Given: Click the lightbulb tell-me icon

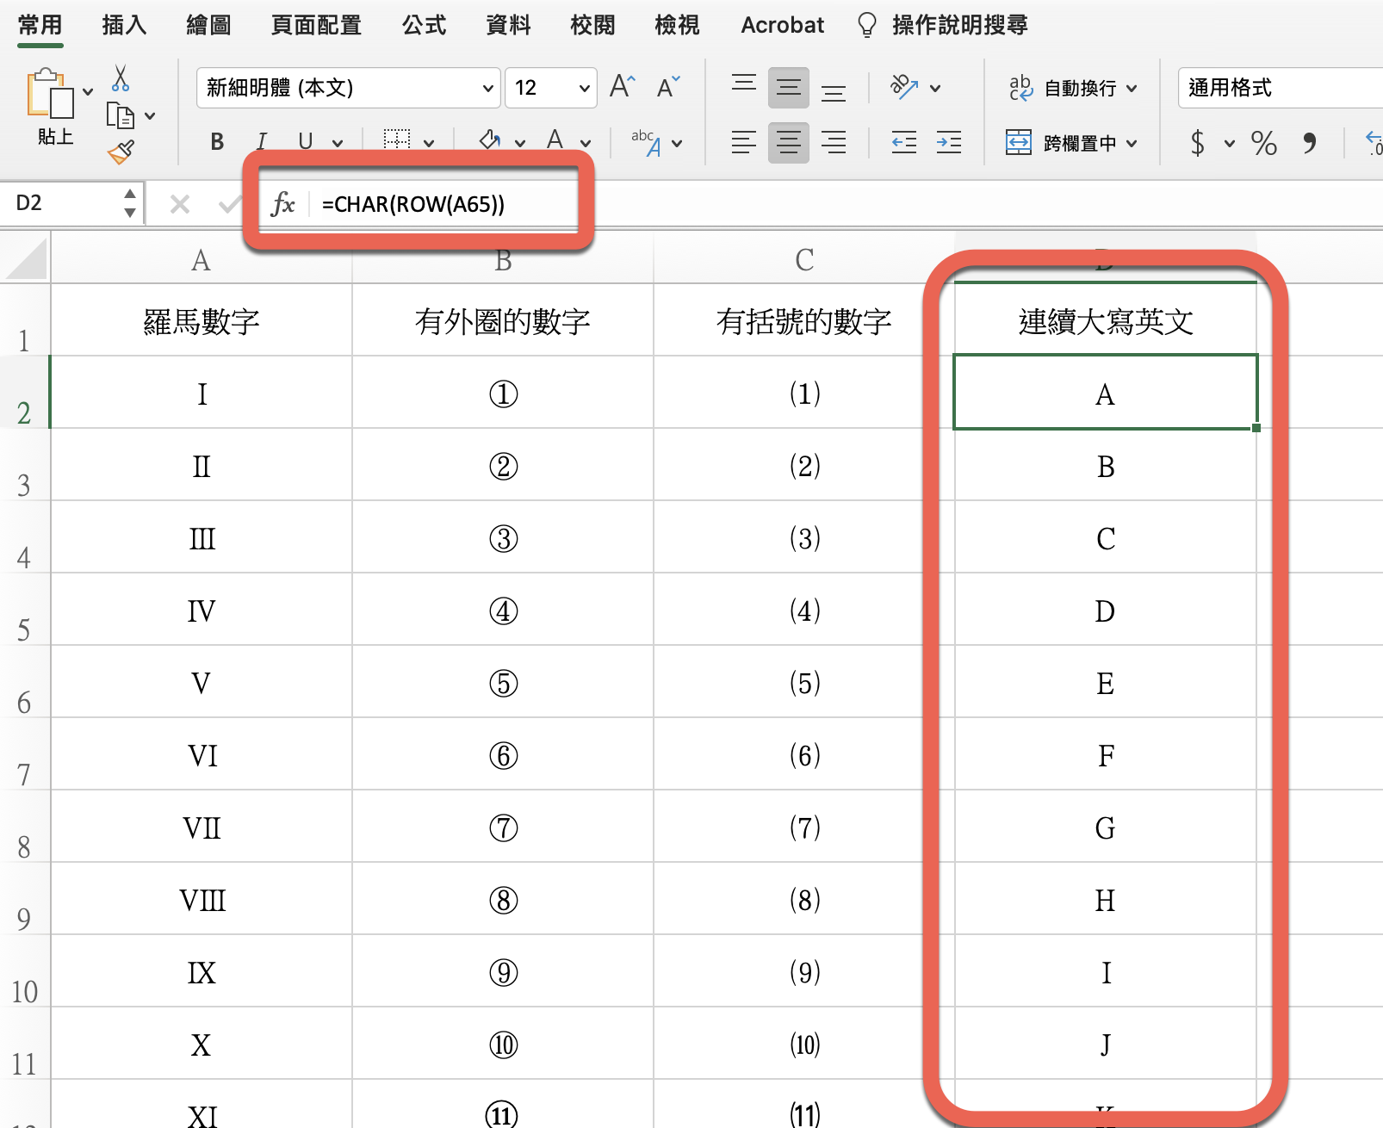Looking at the screenshot, I should pos(867,25).
